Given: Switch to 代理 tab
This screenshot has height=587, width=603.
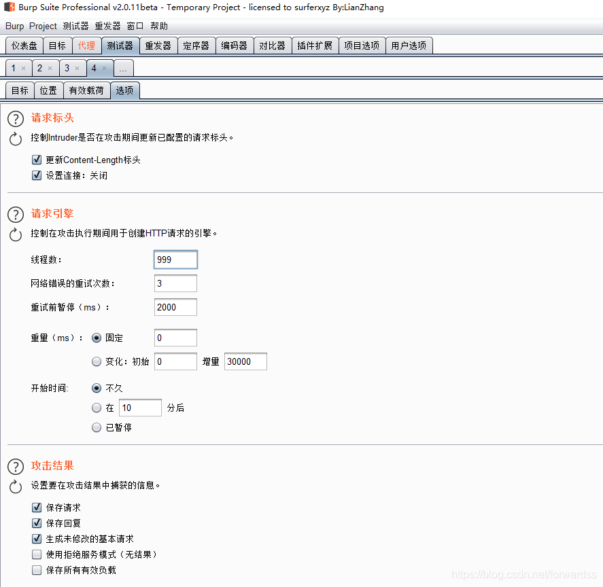Looking at the screenshot, I should click(86, 46).
